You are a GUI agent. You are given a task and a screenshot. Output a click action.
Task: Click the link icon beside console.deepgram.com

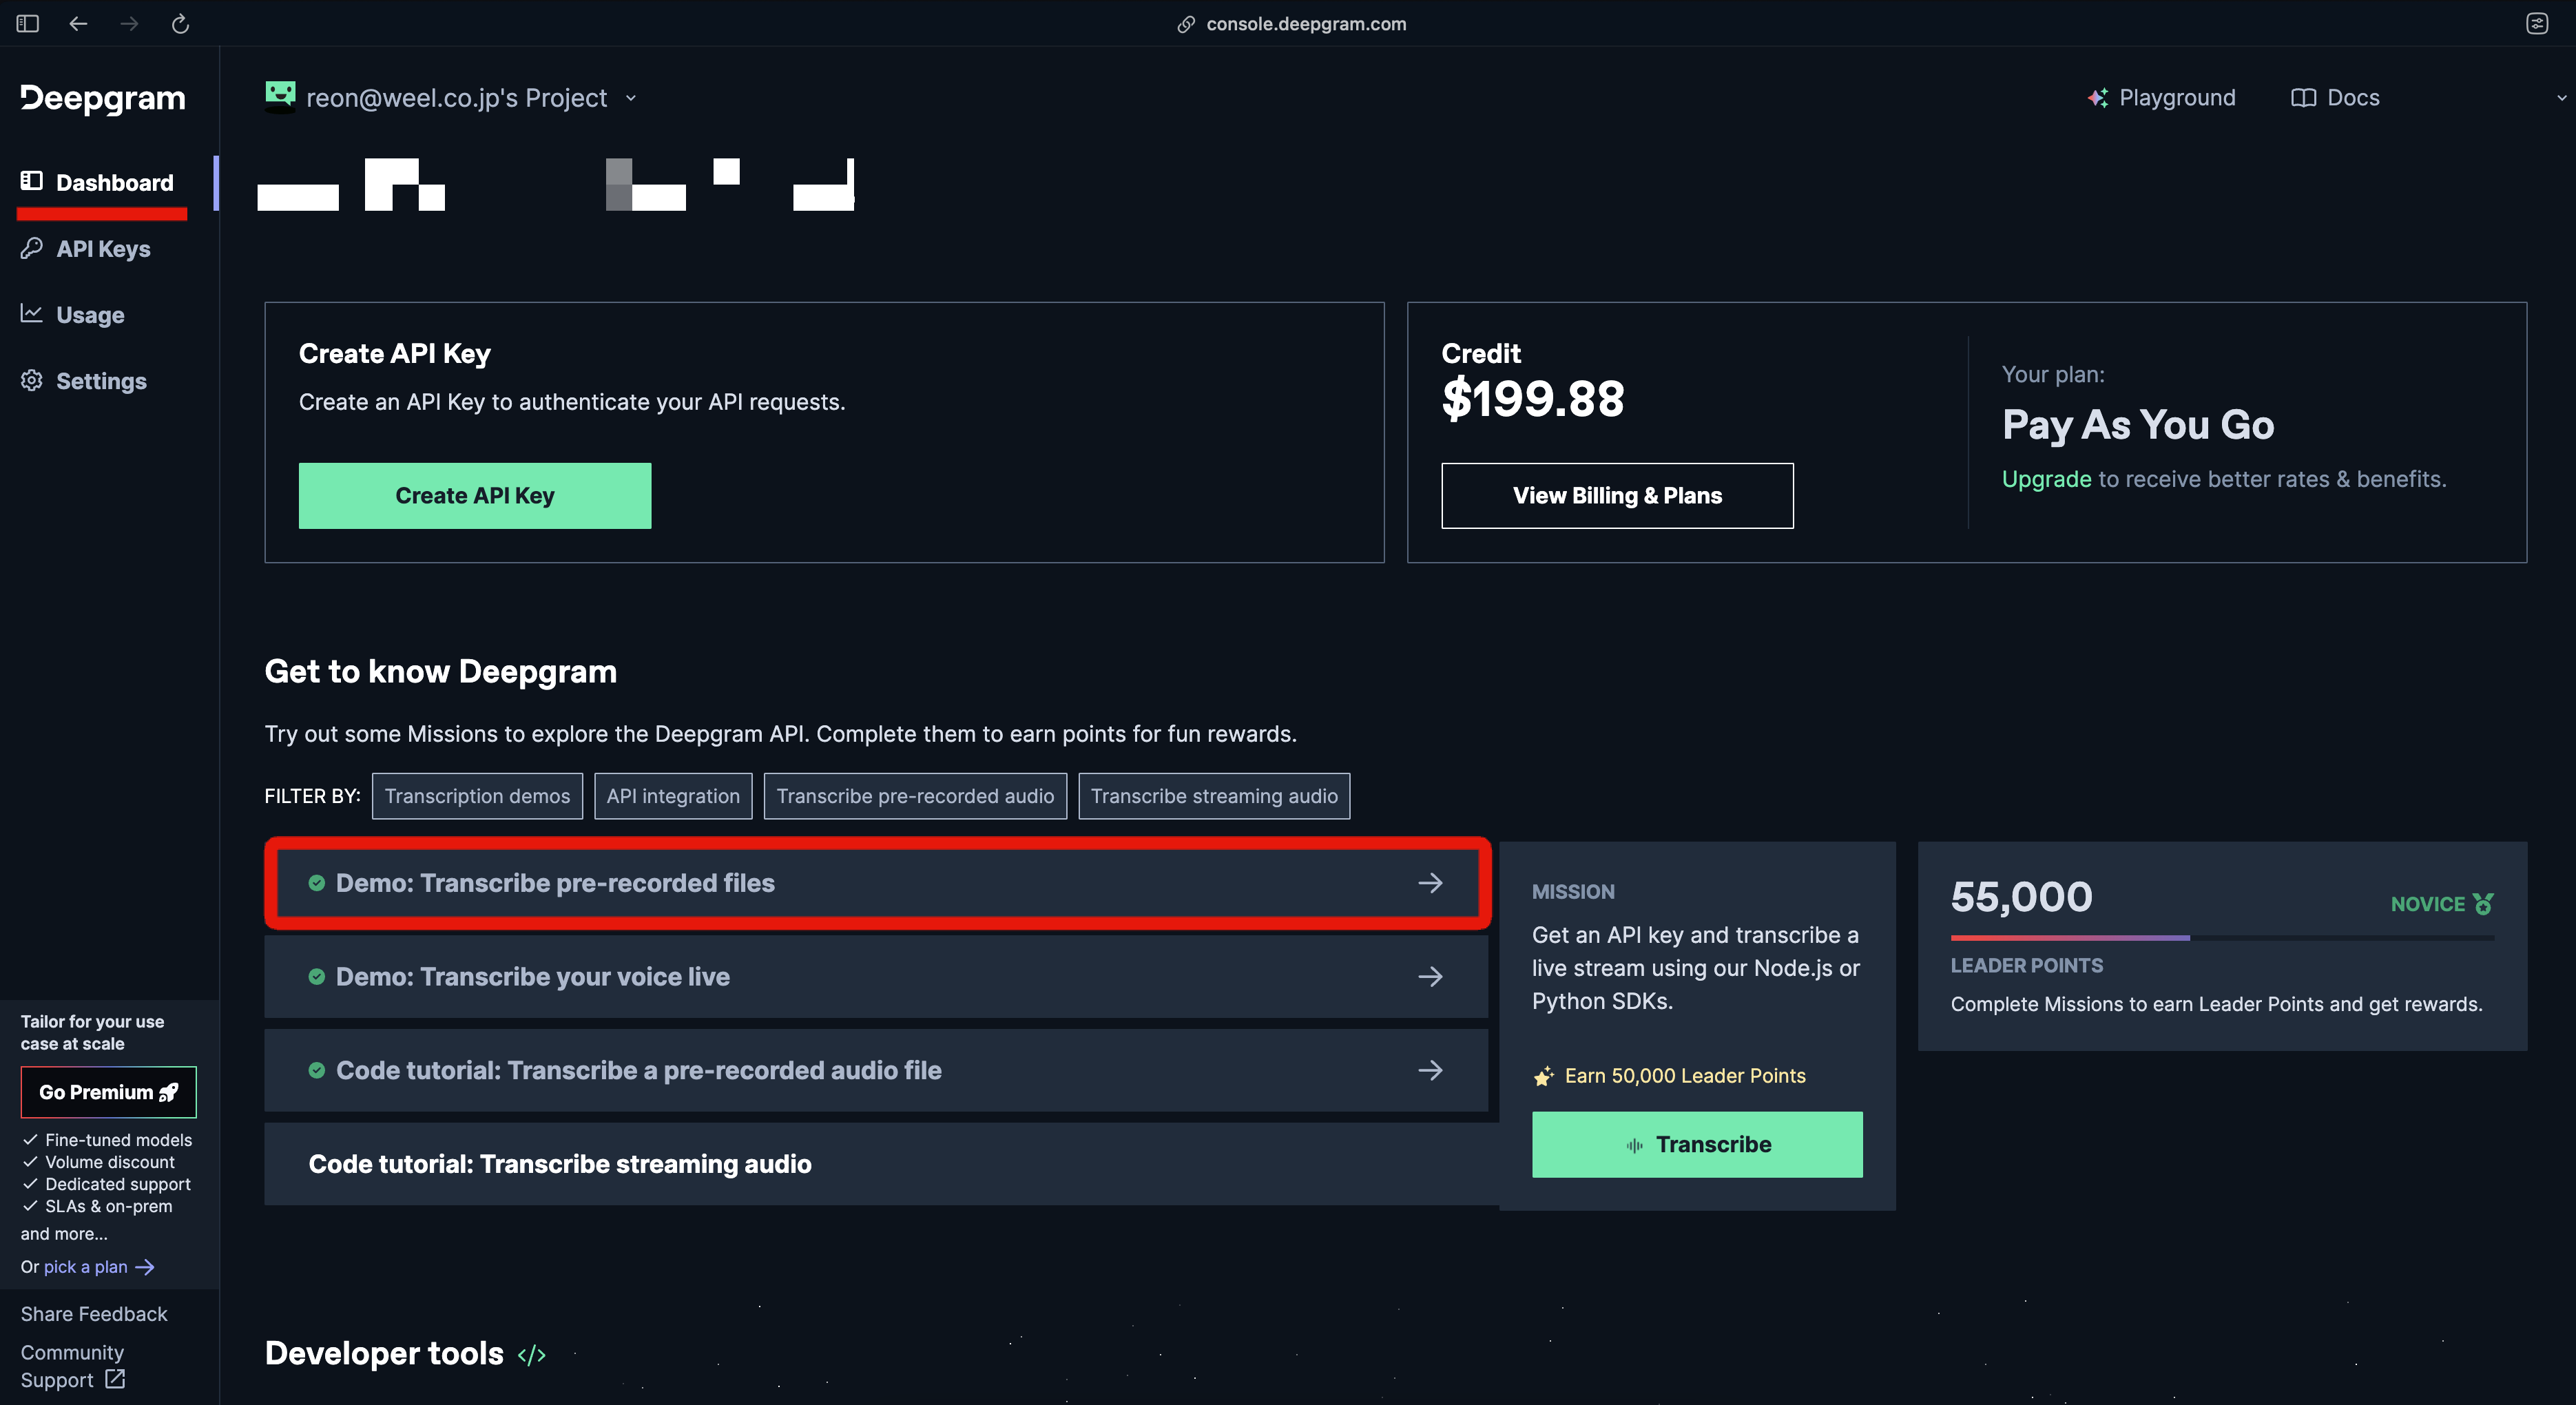pyautogui.click(x=1186, y=24)
